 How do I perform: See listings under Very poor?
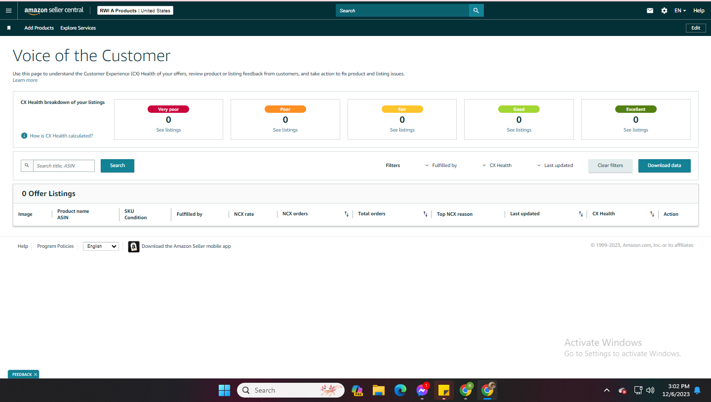click(x=168, y=130)
